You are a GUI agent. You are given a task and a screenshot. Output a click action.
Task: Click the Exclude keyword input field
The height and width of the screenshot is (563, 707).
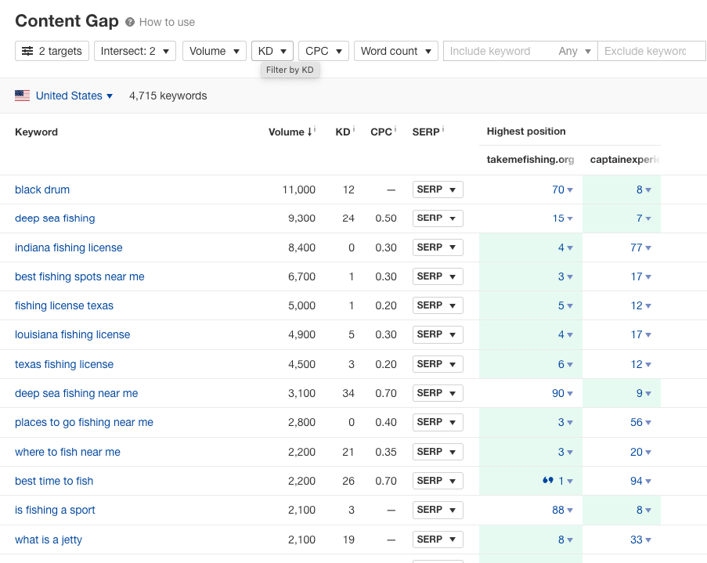648,51
